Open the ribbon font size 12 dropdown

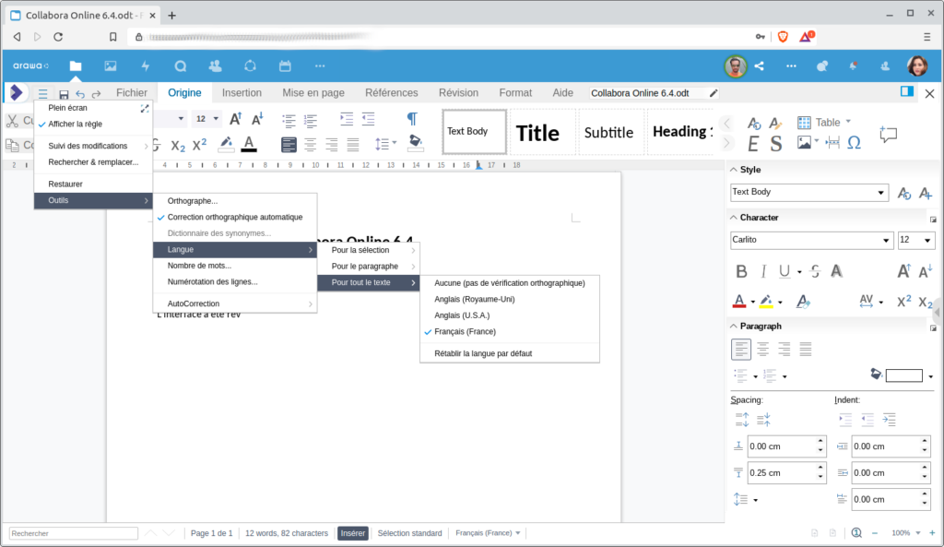[x=216, y=119]
